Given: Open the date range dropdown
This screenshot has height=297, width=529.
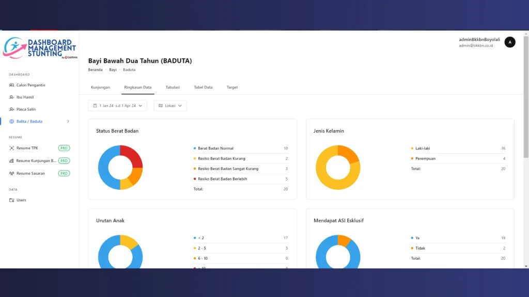Looking at the screenshot, I should 117,106.
